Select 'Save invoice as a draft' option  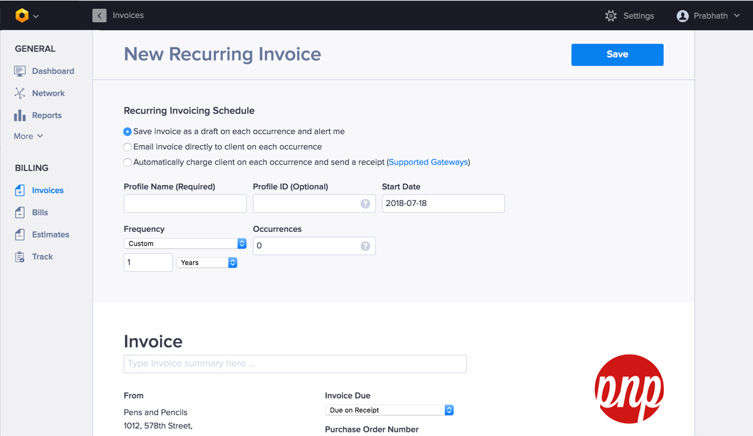pos(127,132)
